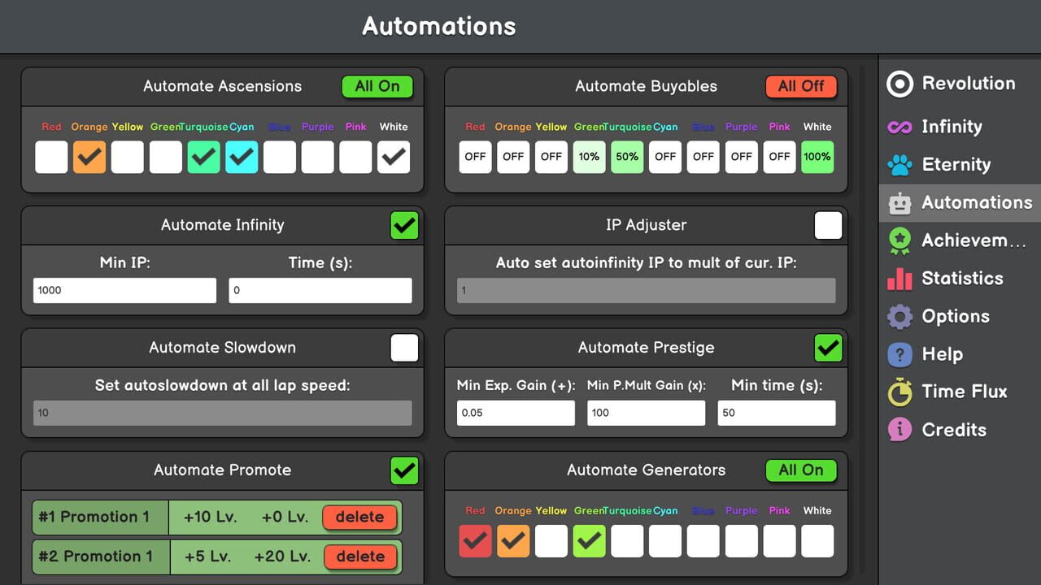Delete the second Promotion 1 entry
The width and height of the screenshot is (1041, 585).
(x=360, y=557)
